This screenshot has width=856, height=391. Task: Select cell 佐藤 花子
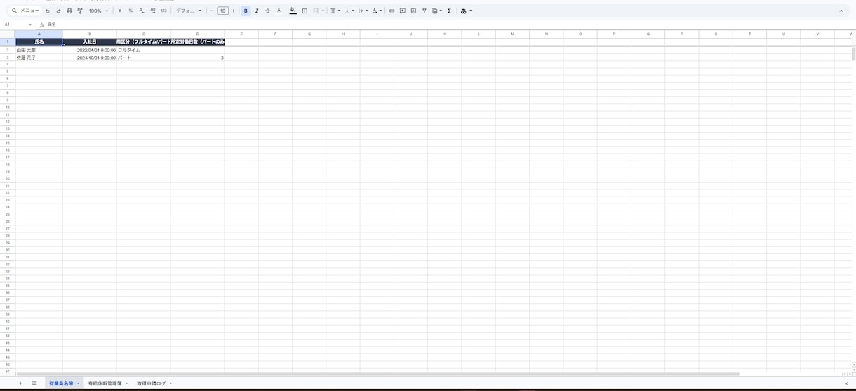39,58
